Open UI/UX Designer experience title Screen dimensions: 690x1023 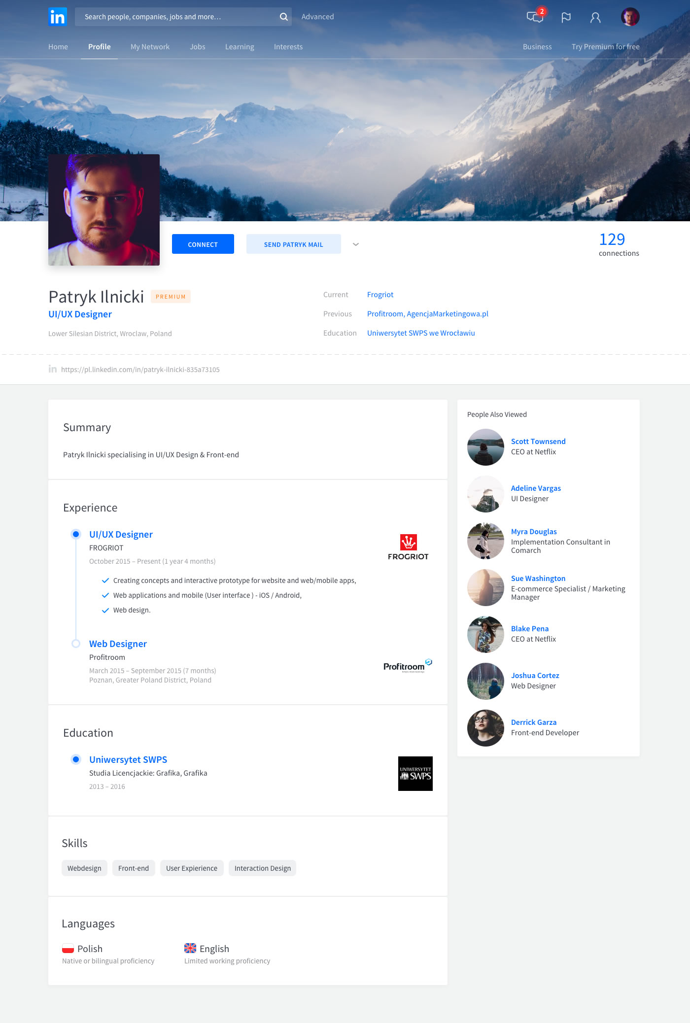121,535
